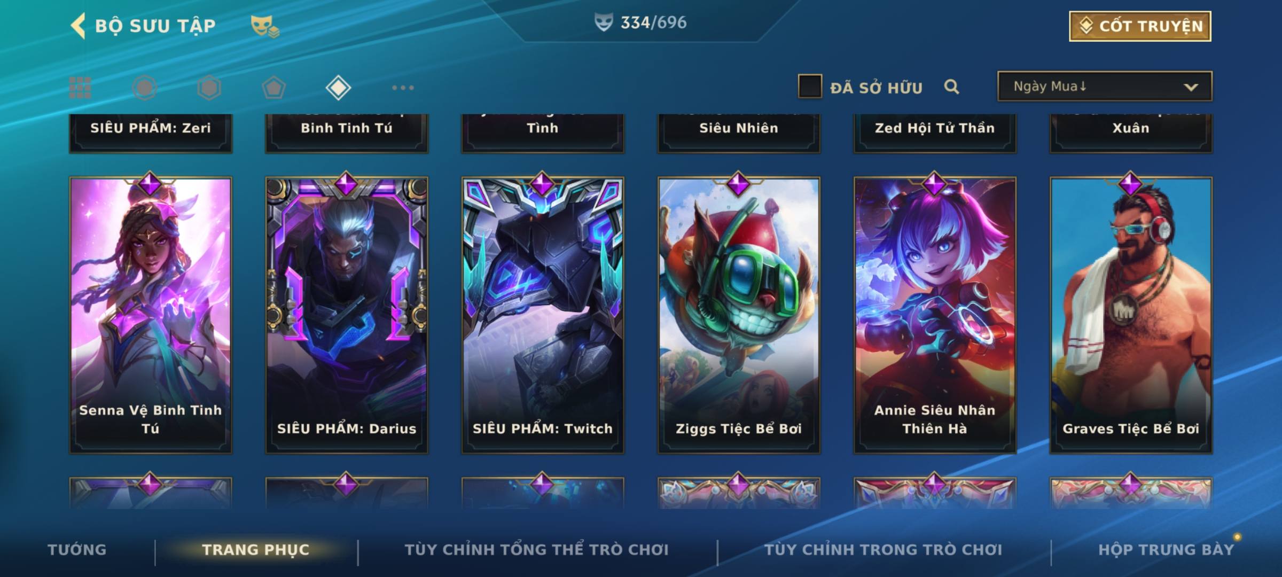Open Tùy Chỉnh Trong Trò Chơi tab
1282x577 pixels.
coord(883,550)
